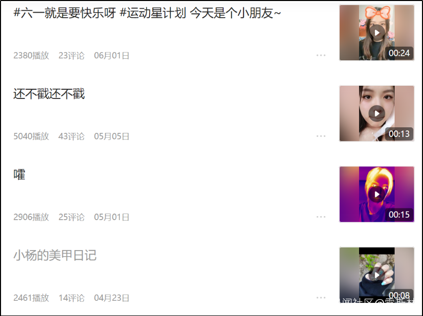Image resolution: width=423 pixels, height=316 pixels.
Task: Click the 00:15 duration badge on the purple thumbnail
Action: pyautogui.click(x=399, y=215)
